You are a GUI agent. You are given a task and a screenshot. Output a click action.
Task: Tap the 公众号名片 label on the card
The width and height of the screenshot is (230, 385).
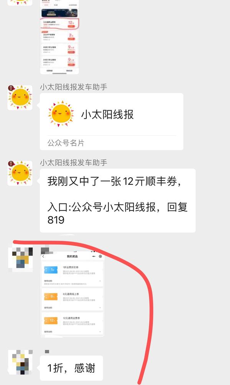pos(66,143)
